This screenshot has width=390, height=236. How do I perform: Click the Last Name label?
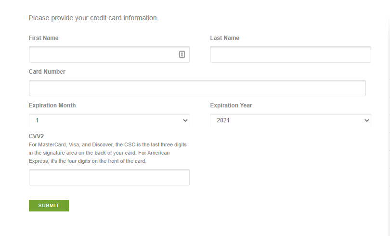[x=224, y=38]
